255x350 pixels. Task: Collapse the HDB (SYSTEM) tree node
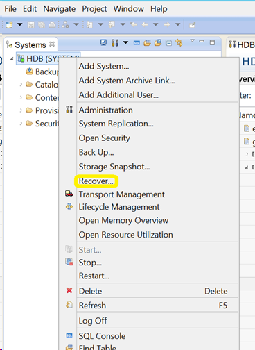click(x=12, y=58)
